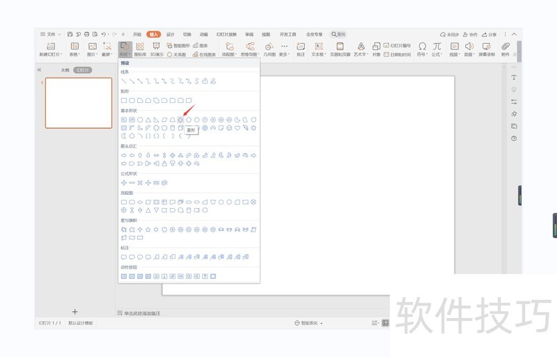The image size is (557, 357).
Task: Insert a right arrow block shape
Action: point(124,155)
